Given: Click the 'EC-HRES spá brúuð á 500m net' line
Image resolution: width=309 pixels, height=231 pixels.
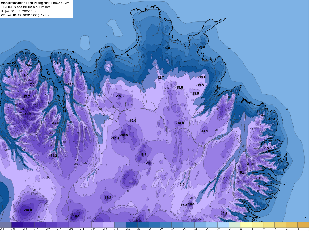Looking at the screenshot, I should pos(25,7).
